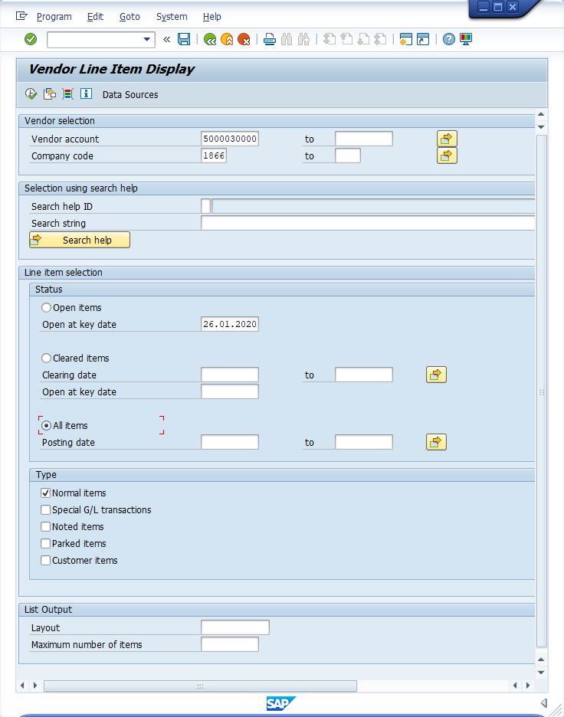The height and width of the screenshot is (717, 564).
Task: Click the Print icon in toolbar
Action: click(269, 39)
